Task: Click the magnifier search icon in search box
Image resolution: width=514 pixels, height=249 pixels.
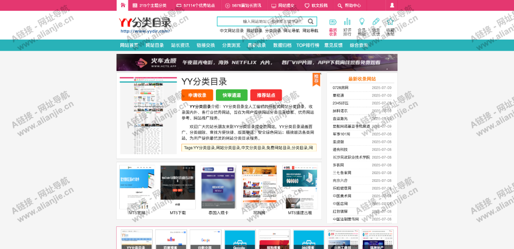Action: 310,22
